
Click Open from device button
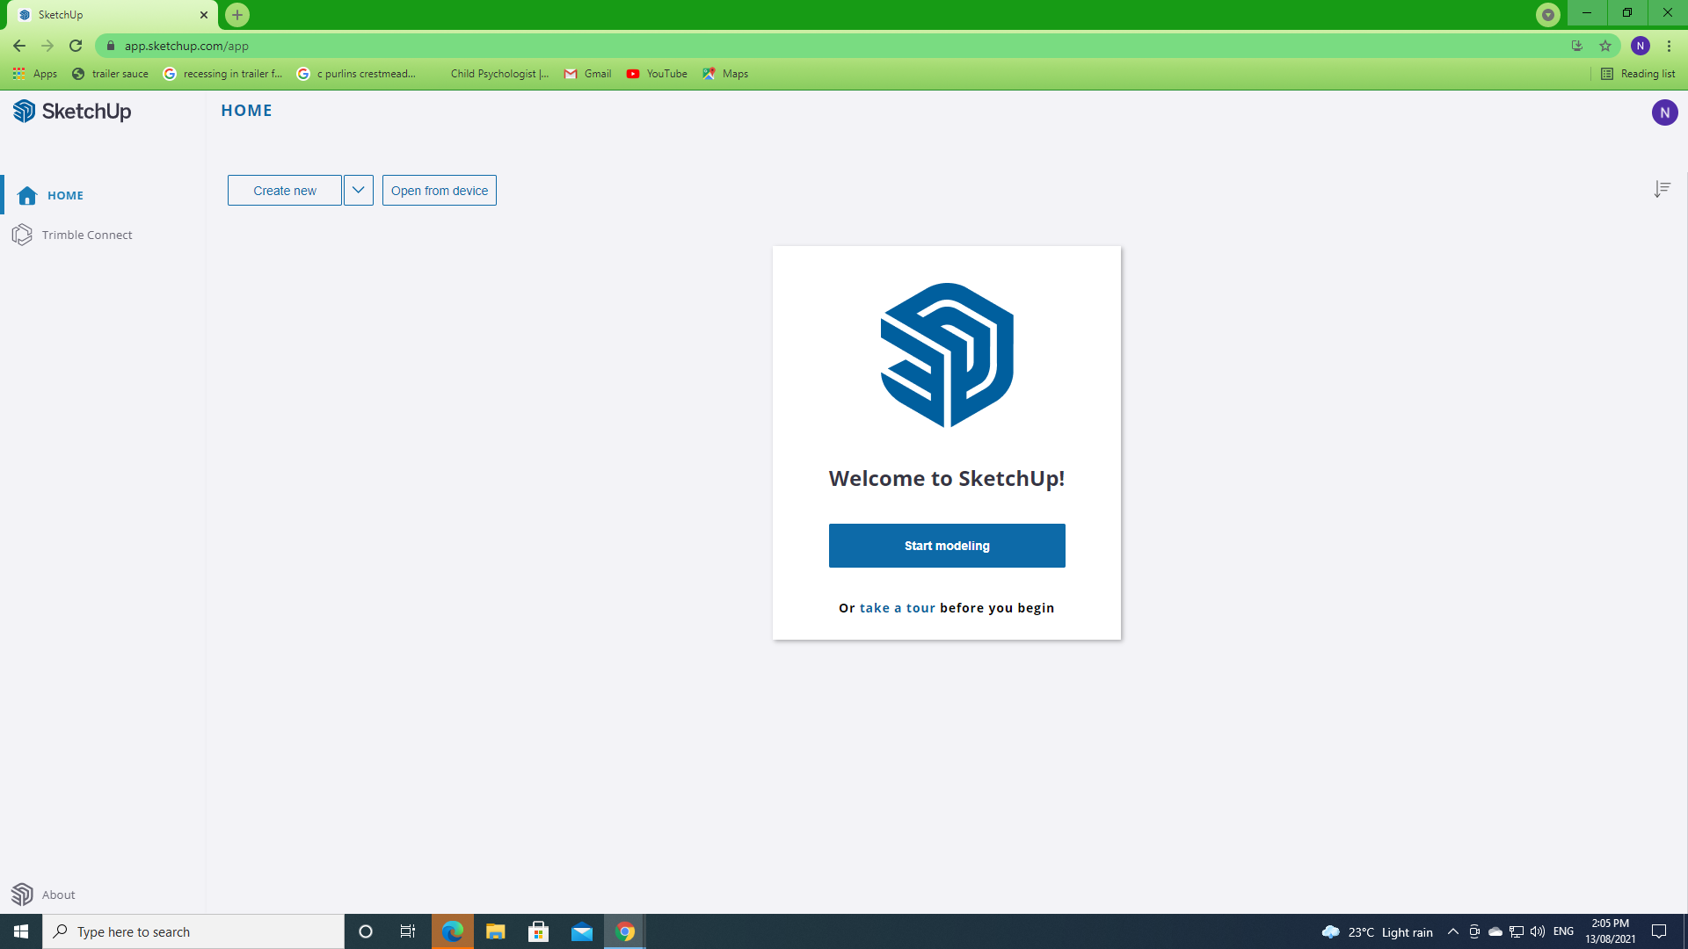click(x=439, y=190)
